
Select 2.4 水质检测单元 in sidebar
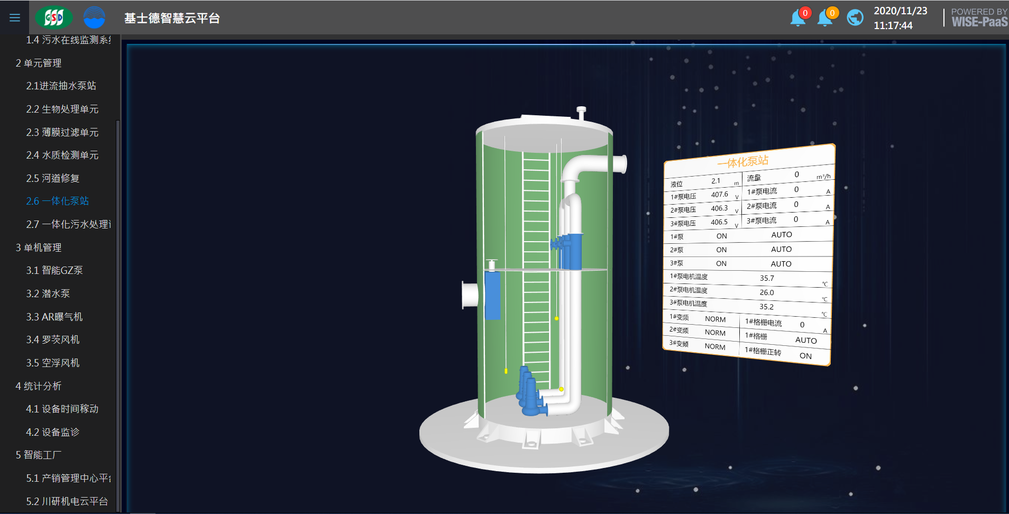point(62,155)
